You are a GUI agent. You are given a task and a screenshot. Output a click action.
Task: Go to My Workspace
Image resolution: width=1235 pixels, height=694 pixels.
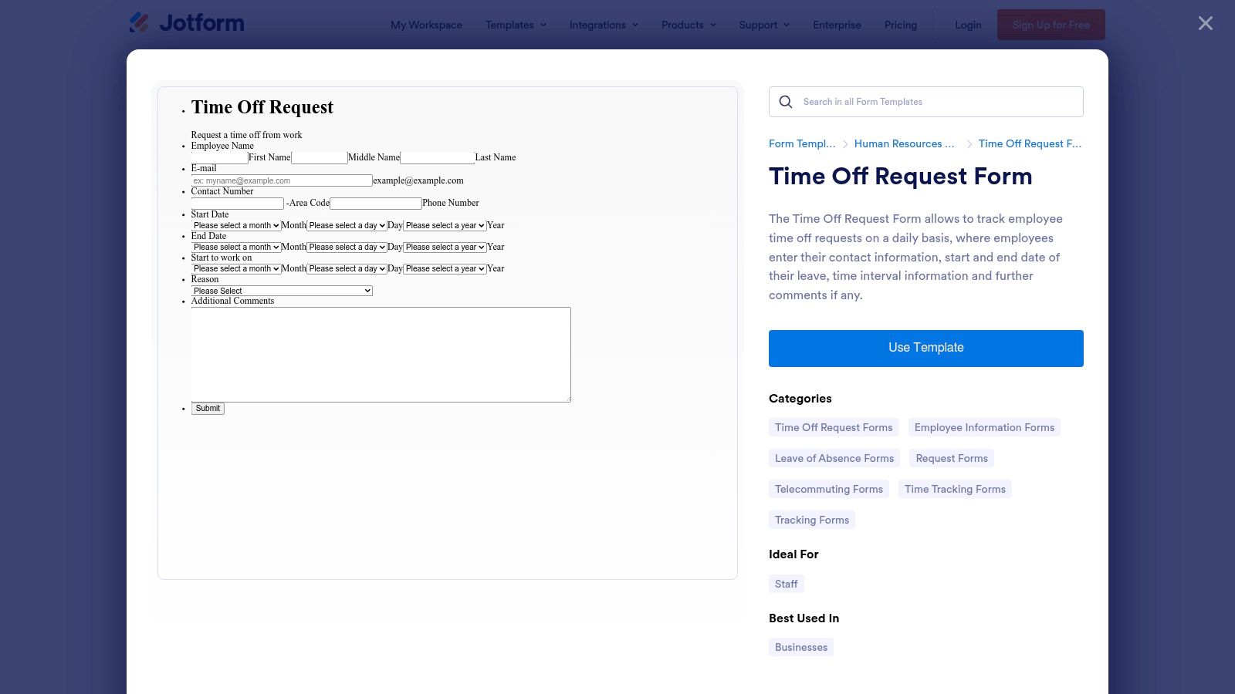coord(426,25)
